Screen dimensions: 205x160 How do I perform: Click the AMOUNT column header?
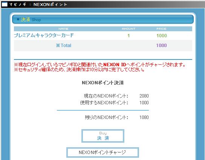(x=129, y=29)
